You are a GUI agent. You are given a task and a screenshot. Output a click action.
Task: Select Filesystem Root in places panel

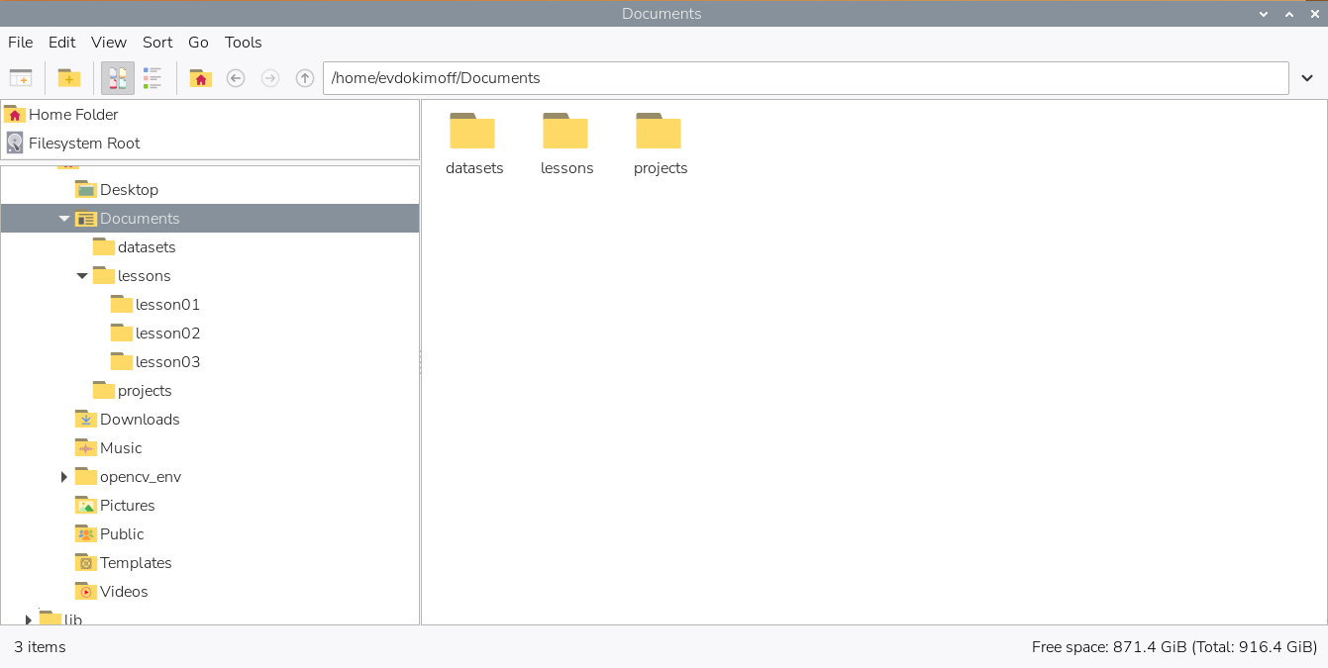coord(84,143)
